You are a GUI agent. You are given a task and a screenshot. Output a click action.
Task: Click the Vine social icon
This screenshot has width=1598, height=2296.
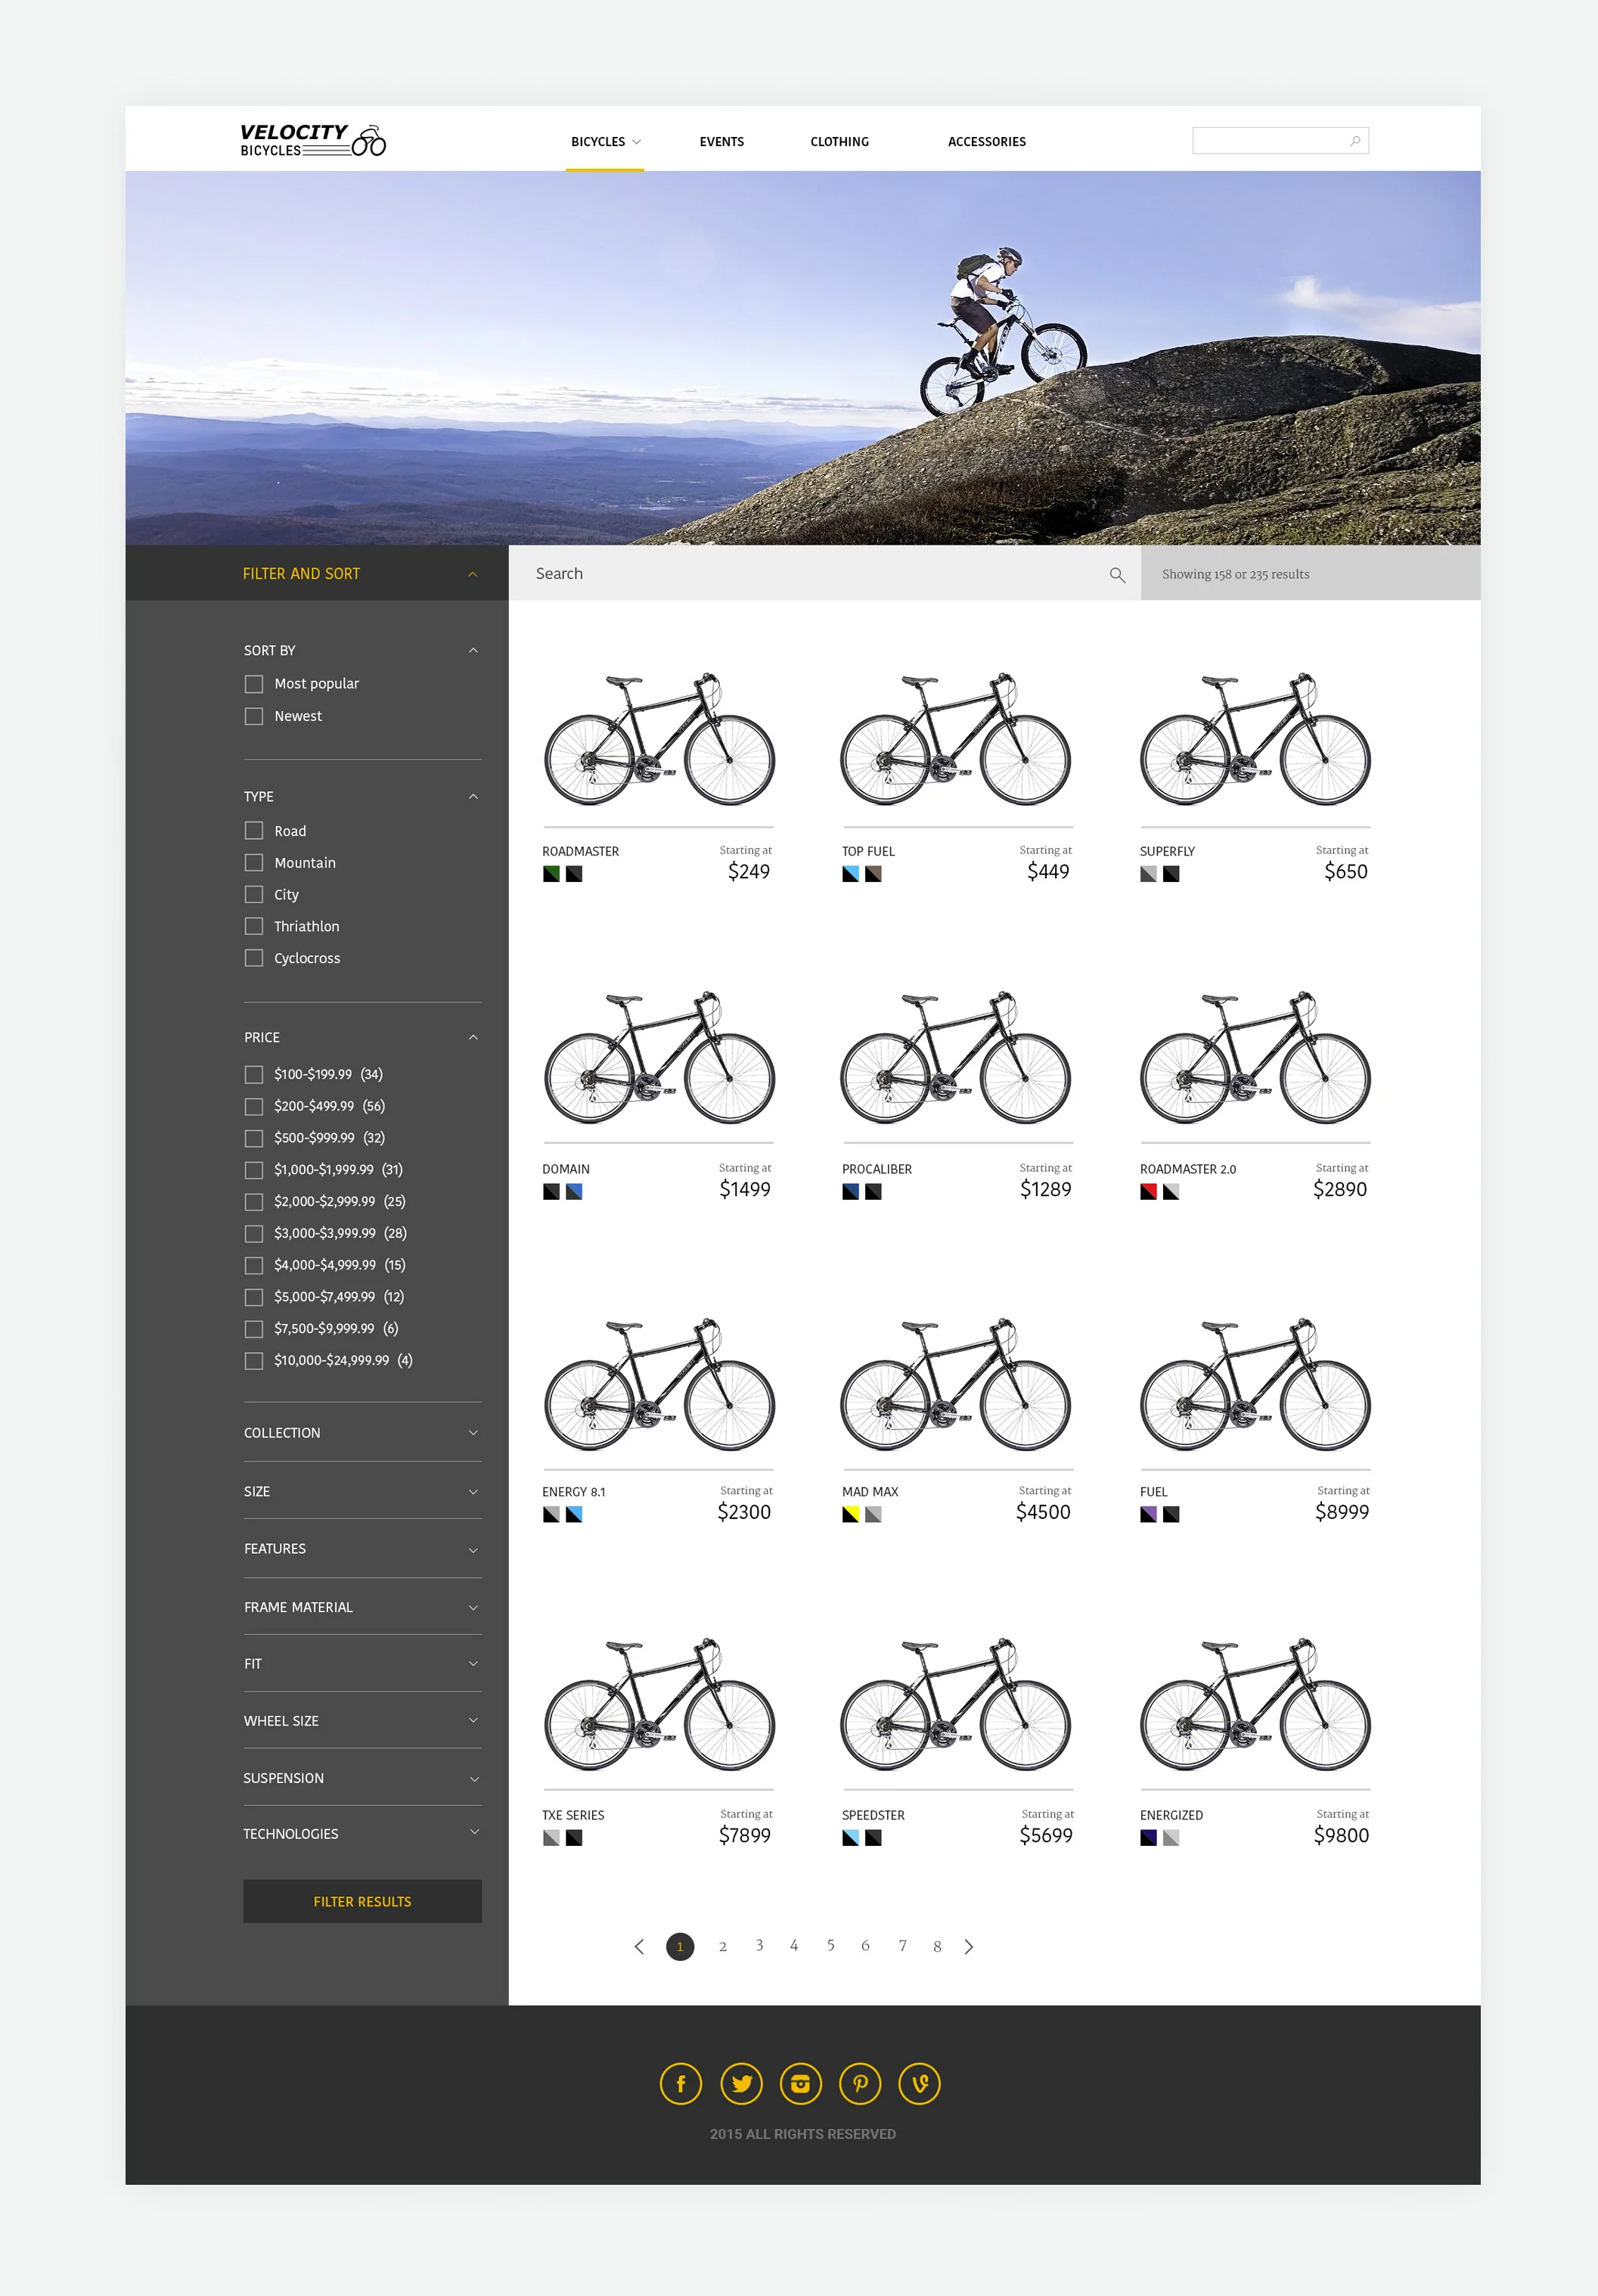(x=920, y=2084)
